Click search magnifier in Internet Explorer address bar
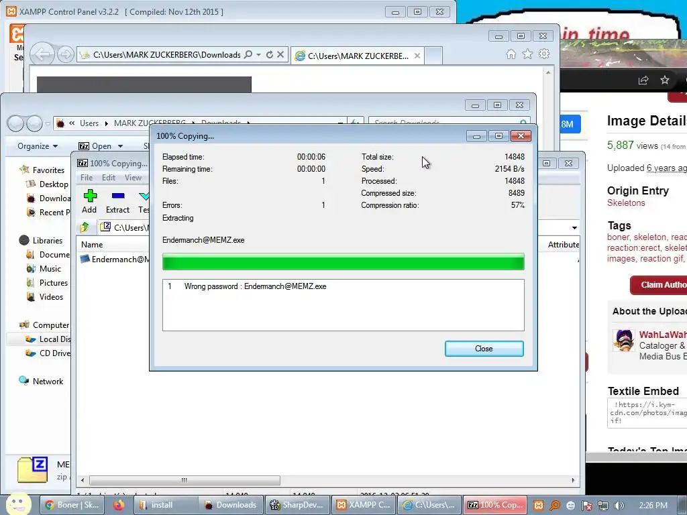Screen dimensions: 687x515 (x=248, y=55)
